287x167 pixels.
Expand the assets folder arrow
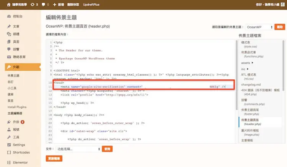(x=253, y=63)
